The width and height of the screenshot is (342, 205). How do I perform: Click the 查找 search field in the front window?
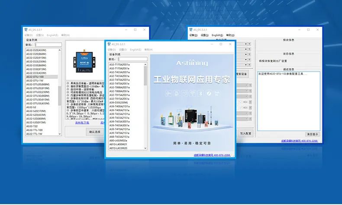[132, 59]
